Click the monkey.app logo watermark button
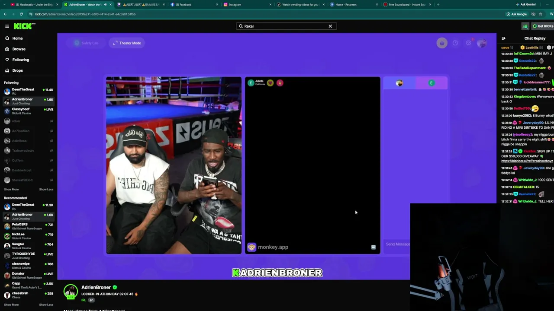Viewport: 554px width, 311px height. tap(267, 247)
